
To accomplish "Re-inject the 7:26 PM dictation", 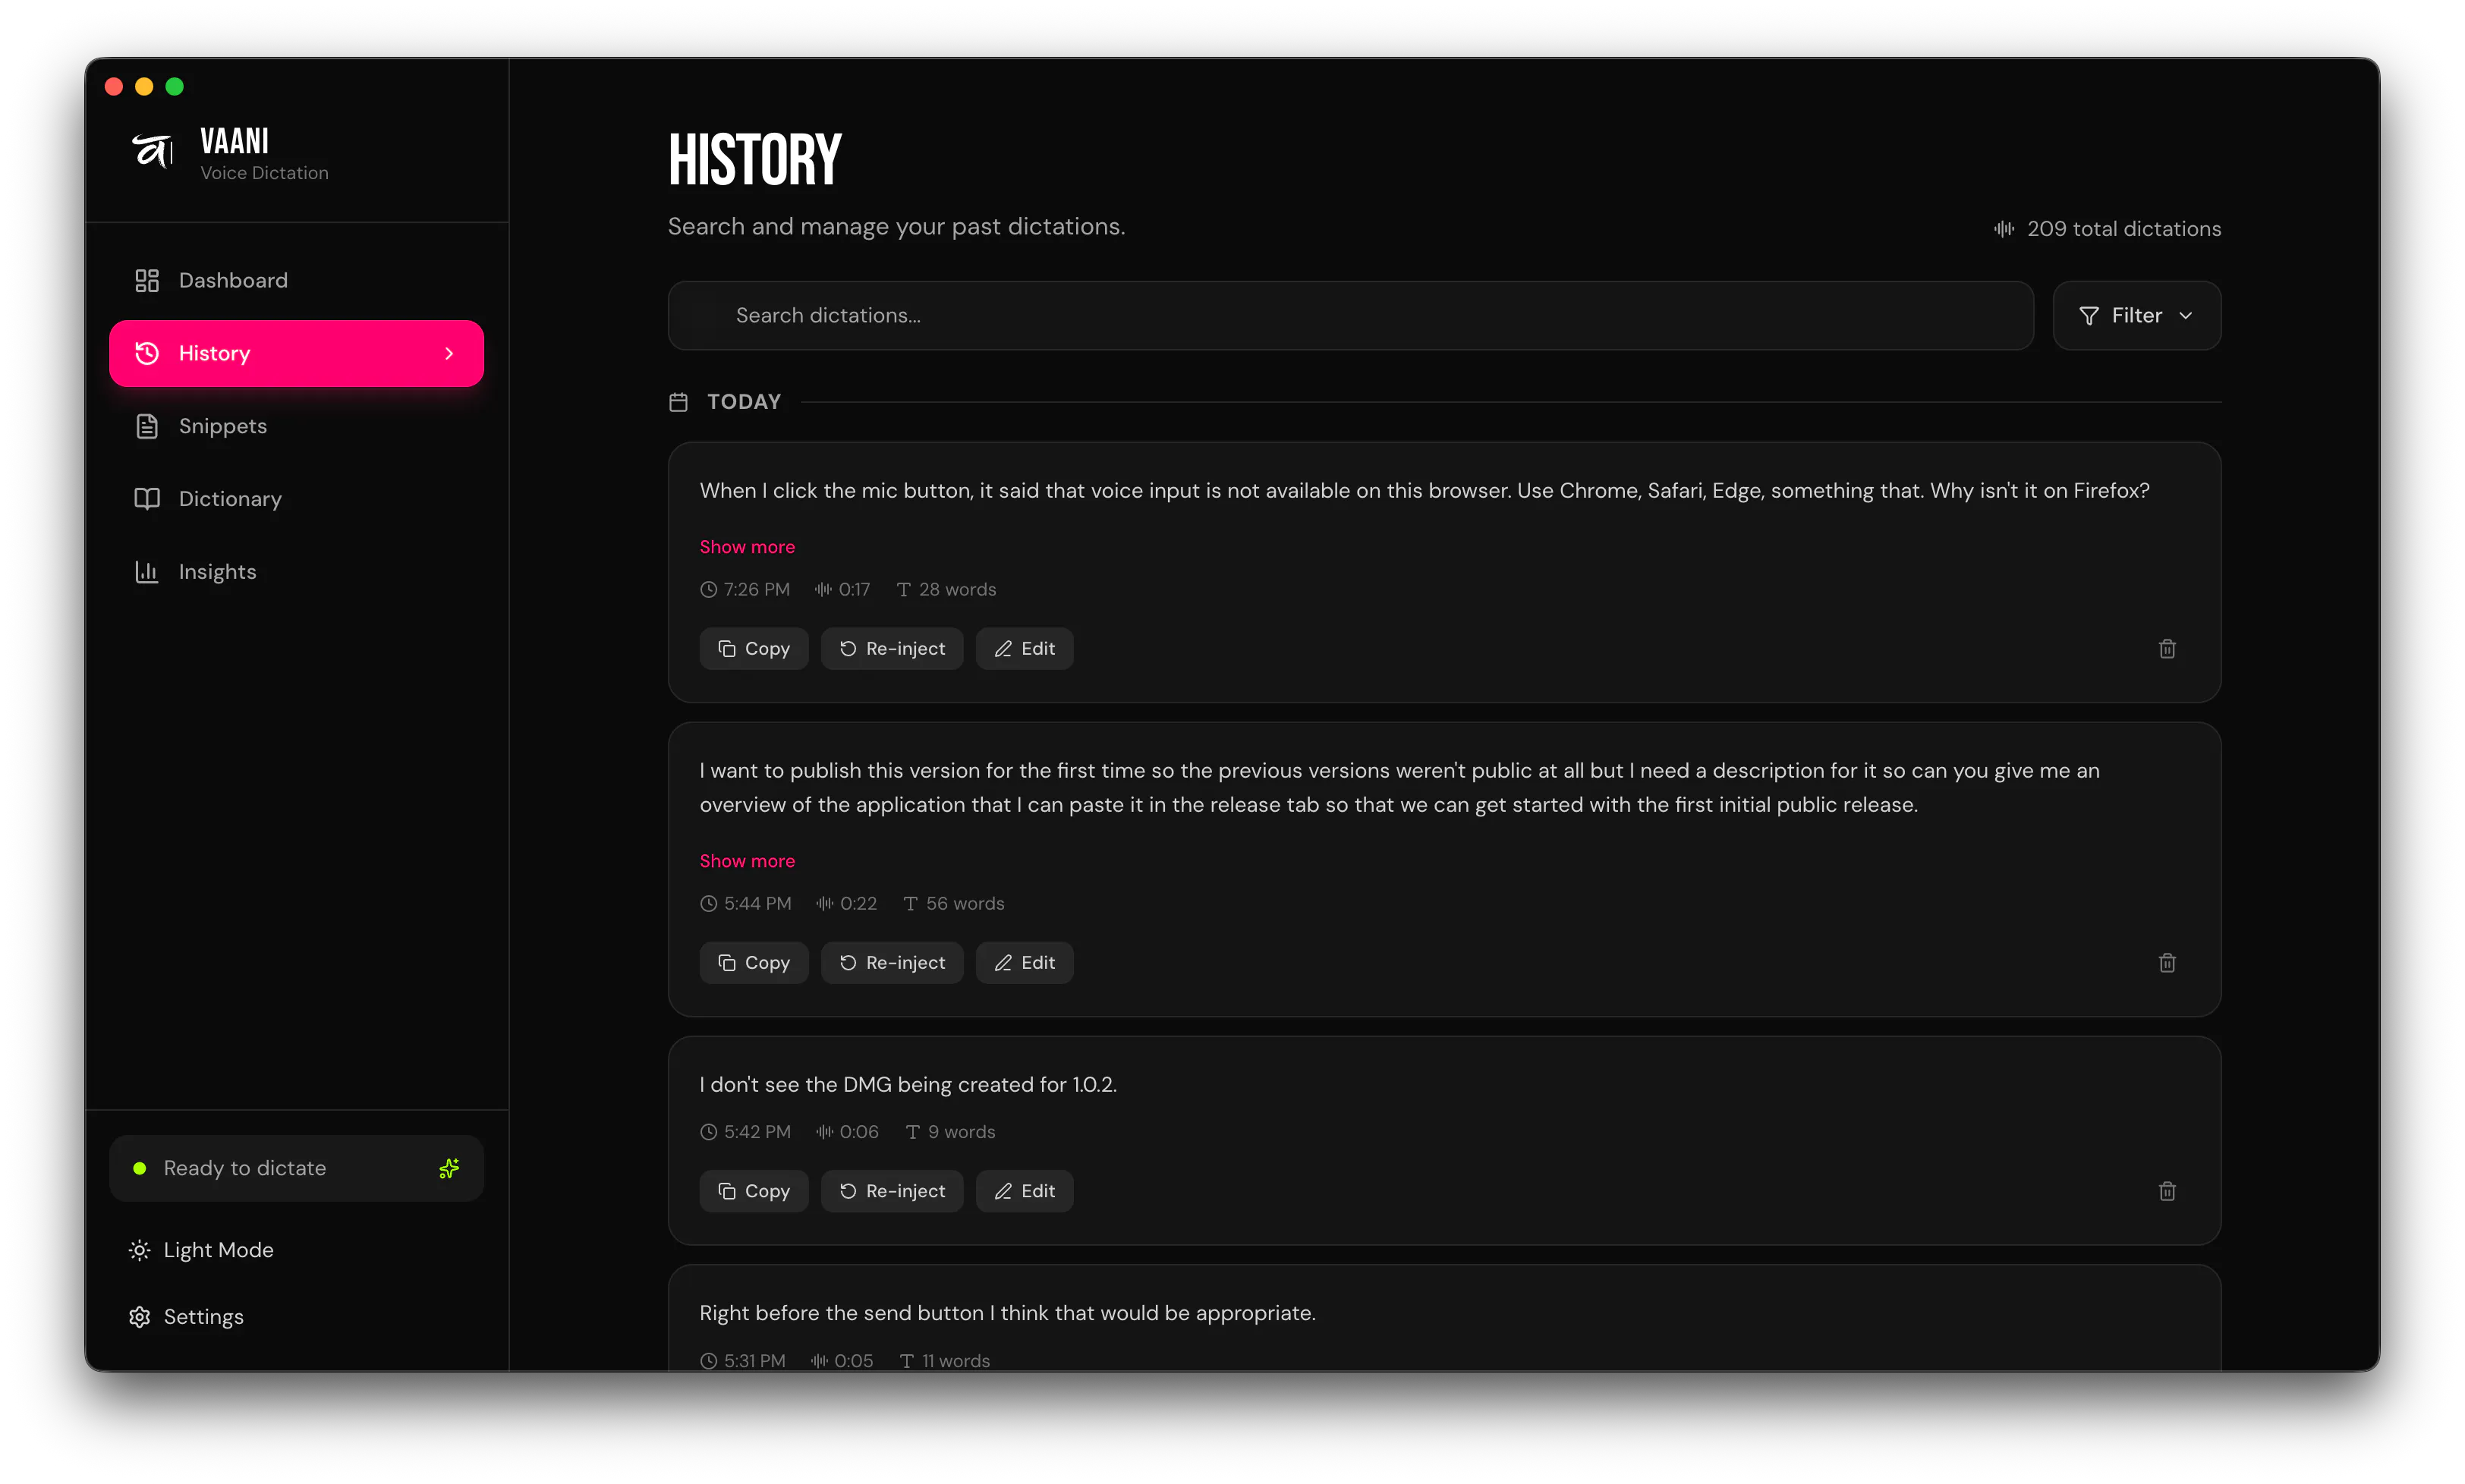I will pyautogui.click(x=892, y=648).
